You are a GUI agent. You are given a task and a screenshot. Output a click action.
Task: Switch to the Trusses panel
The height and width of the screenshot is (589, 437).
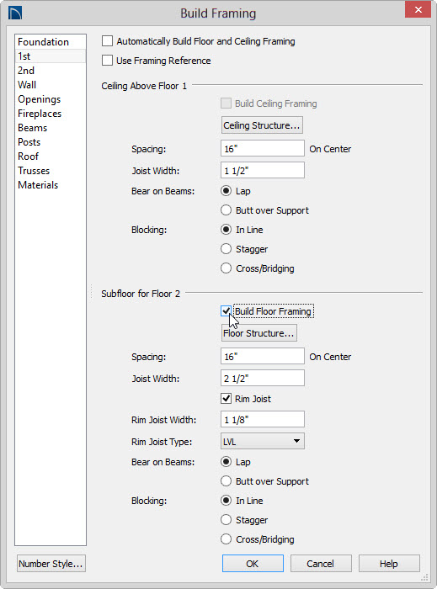(x=51, y=171)
